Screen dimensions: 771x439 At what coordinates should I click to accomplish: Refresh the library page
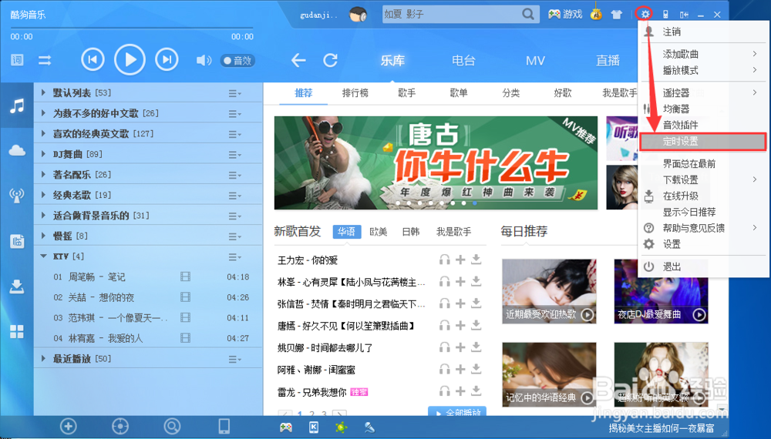331,60
